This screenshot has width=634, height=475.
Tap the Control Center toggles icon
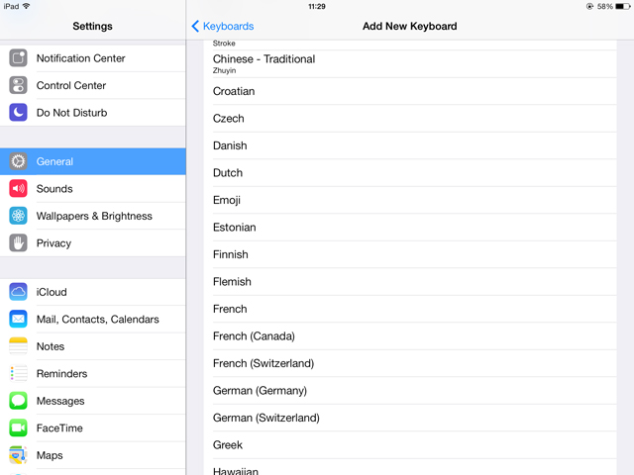tap(18, 85)
